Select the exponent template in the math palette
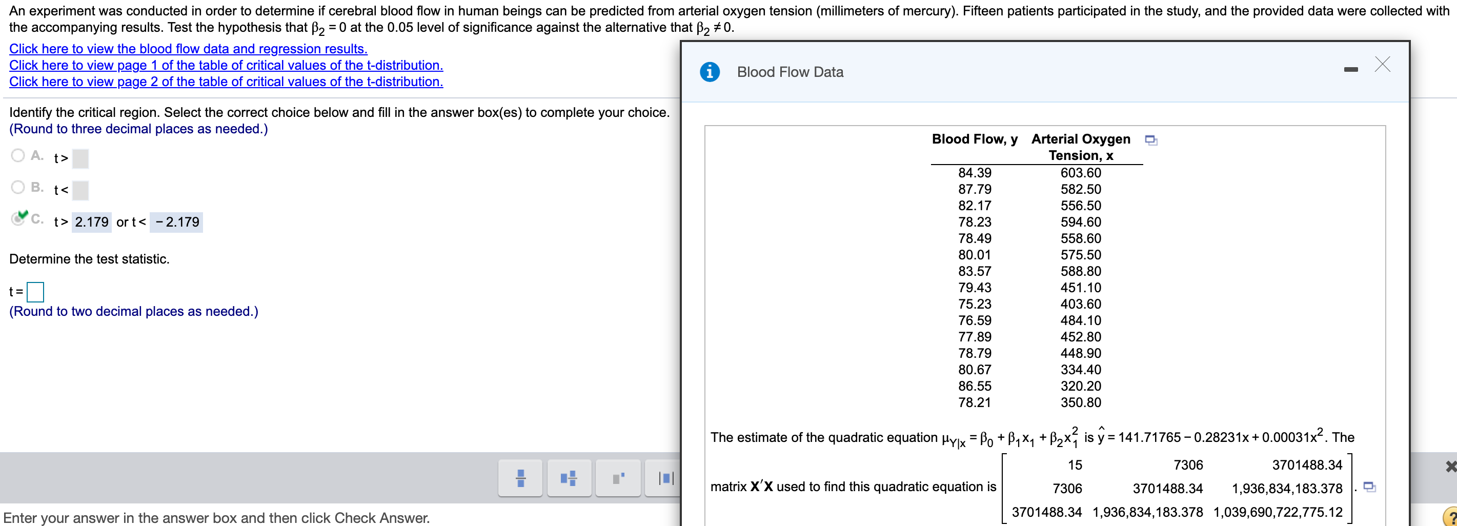Viewport: 1457px width, 526px height. click(618, 478)
